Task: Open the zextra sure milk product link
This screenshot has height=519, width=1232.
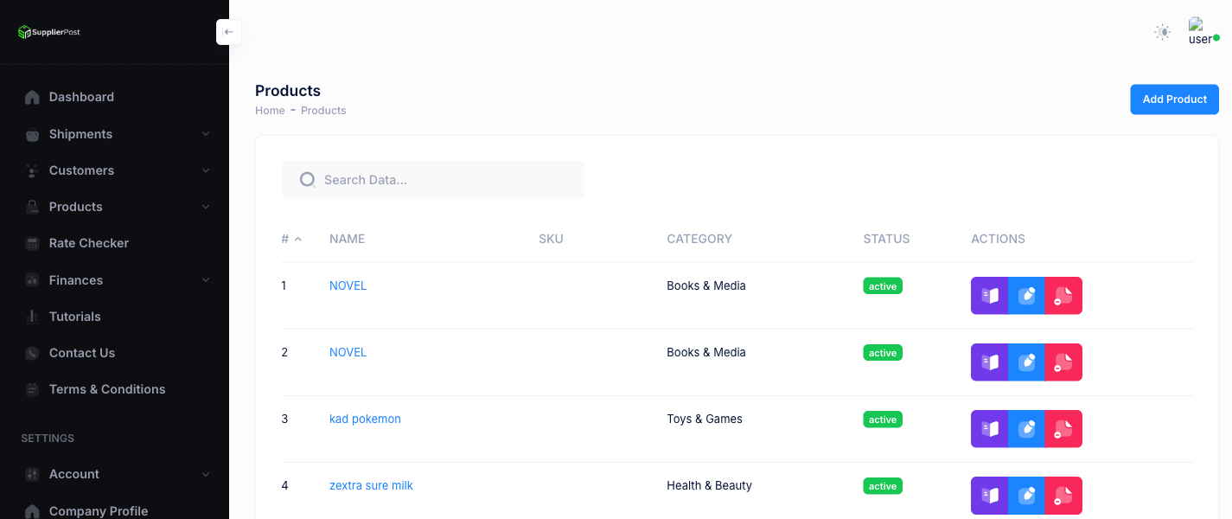Action: coord(371,485)
